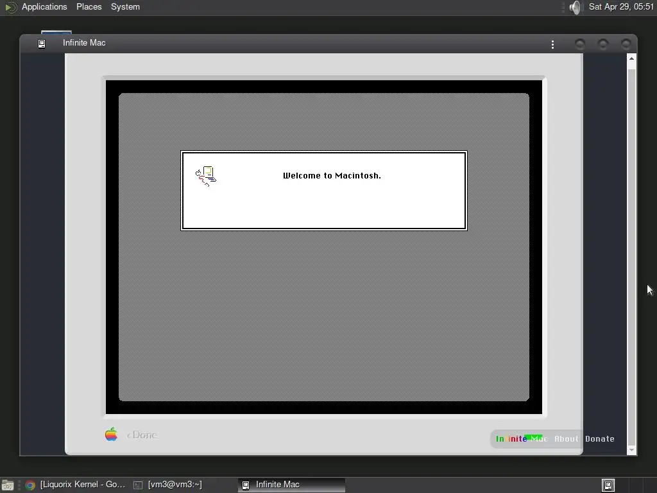Open the About link
657x493 pixels.
click(x=566, y=438)
